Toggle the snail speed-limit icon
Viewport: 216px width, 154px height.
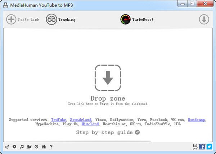29,146
